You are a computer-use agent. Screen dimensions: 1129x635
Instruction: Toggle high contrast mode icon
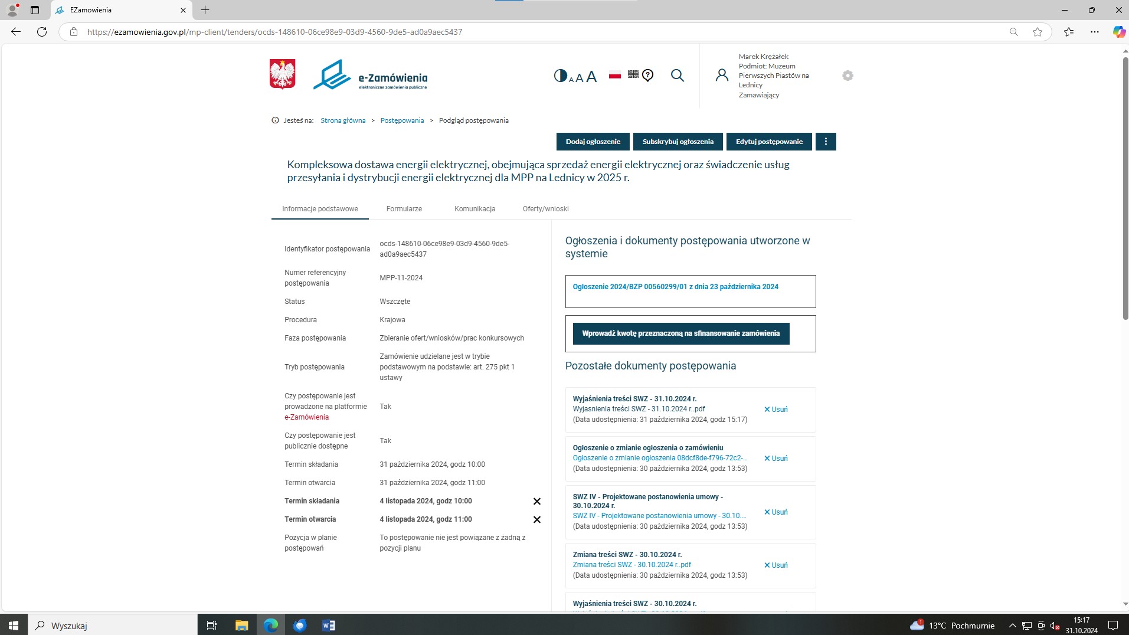coord(559,76)
